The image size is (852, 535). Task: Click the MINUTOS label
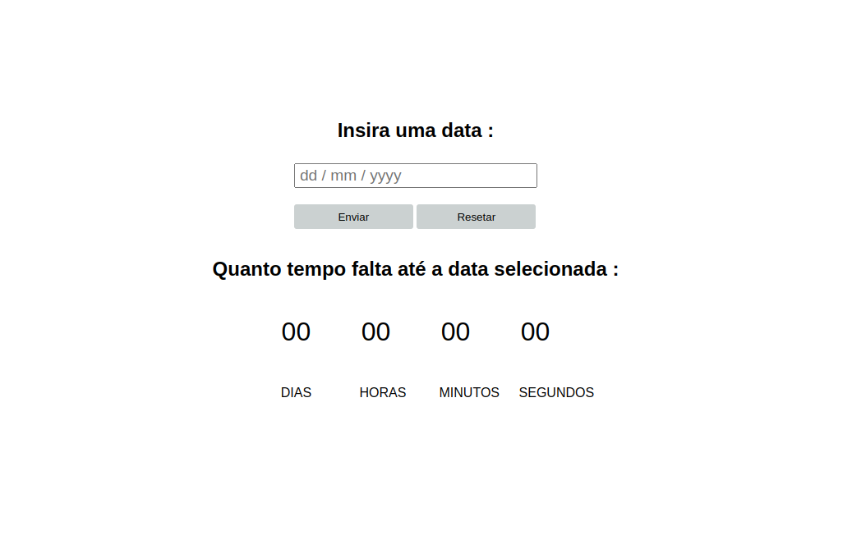tap(469, 393)
